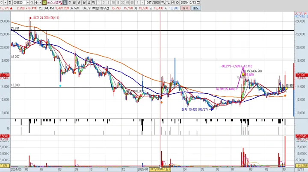Select the 년 yearly chart period
Viewport: 308px width, 172px height.
[79, 3]
